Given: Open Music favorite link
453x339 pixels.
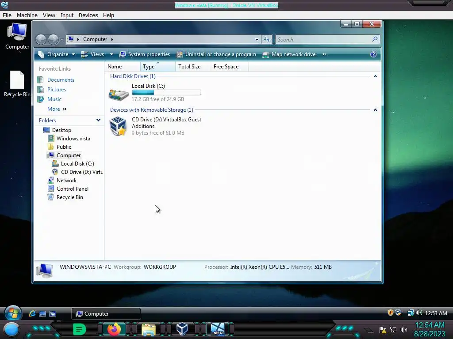Looking at the screenshot, I should [54, 99].
